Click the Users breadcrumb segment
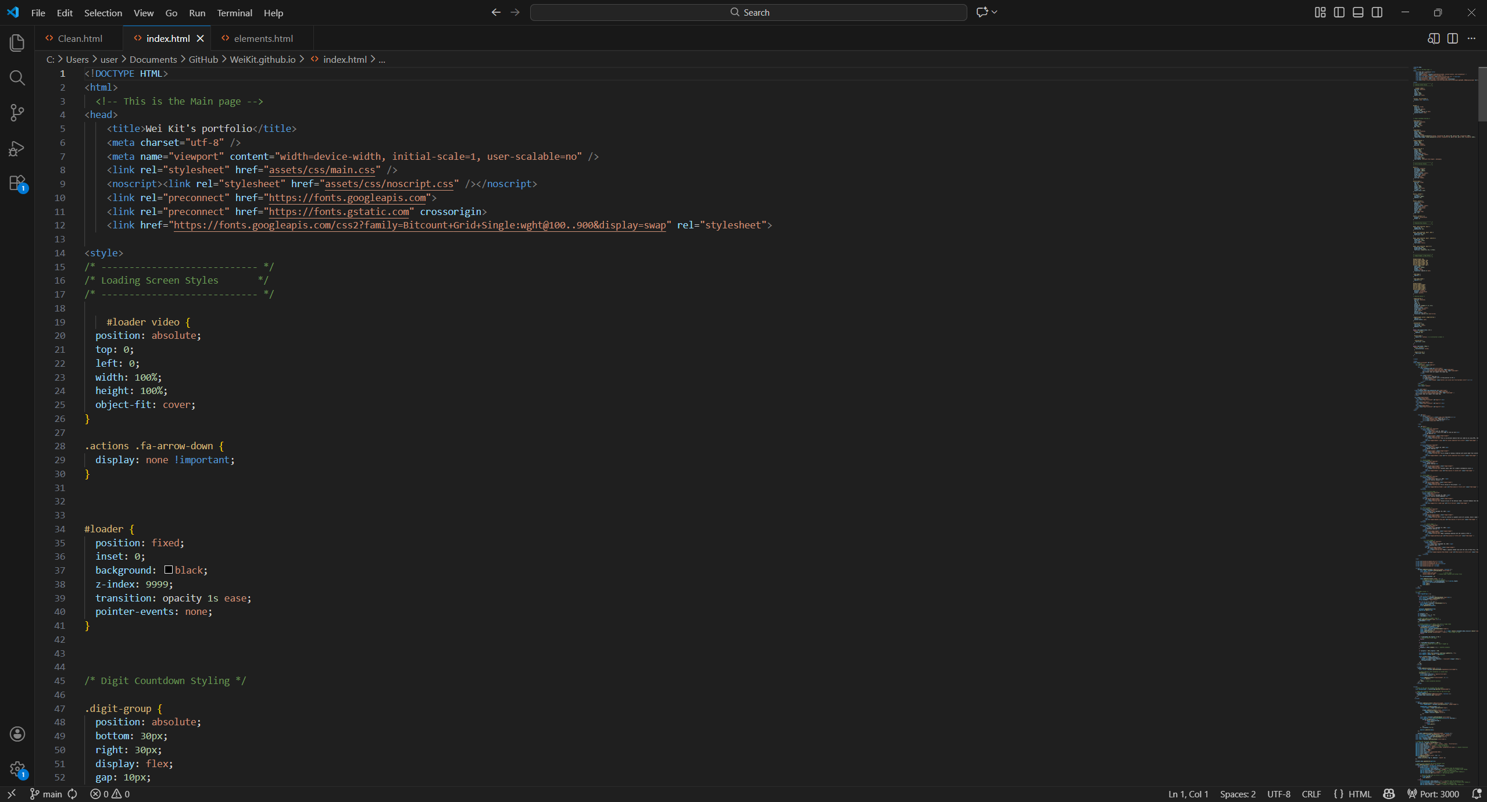This screenshot has height=802, width=1487. pyautogui.click(x=77, y=59)
